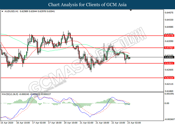The height and width of the screenshot is (125, 175).
Task: Click the 0.62320 red price label
Action: [x=169, y=78]
